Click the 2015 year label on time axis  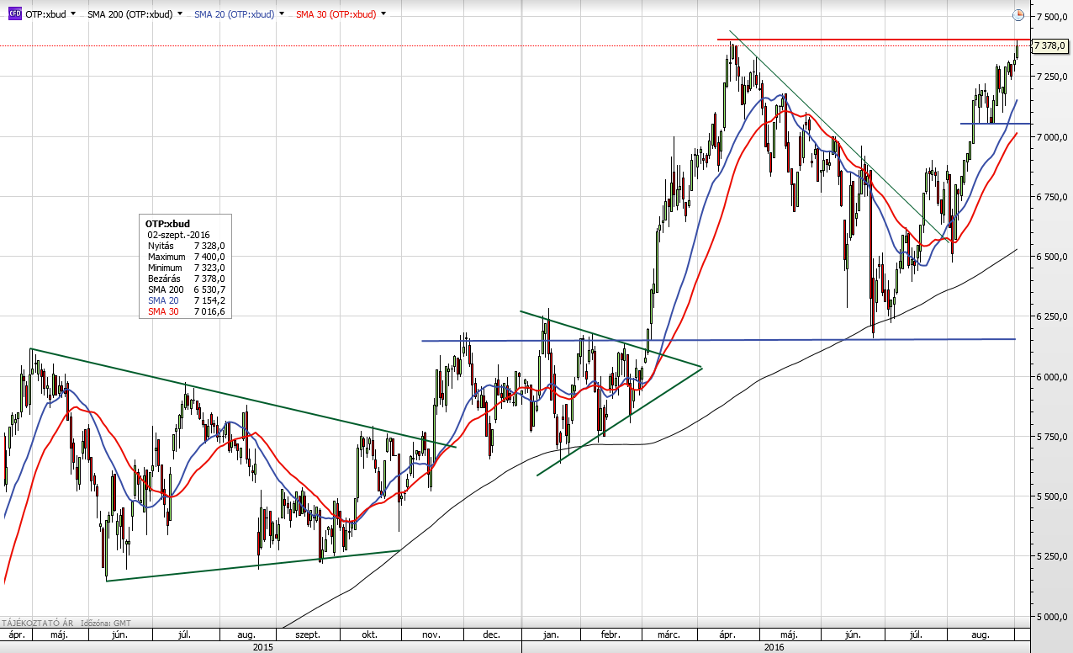coord(265,646)
